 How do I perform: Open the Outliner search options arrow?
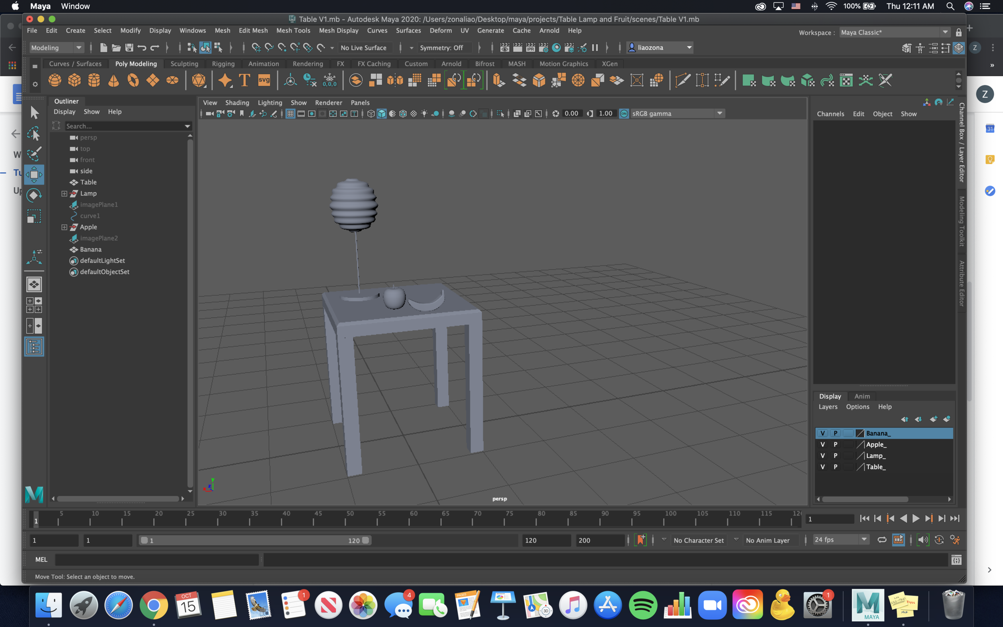click(x=187, y=126)
